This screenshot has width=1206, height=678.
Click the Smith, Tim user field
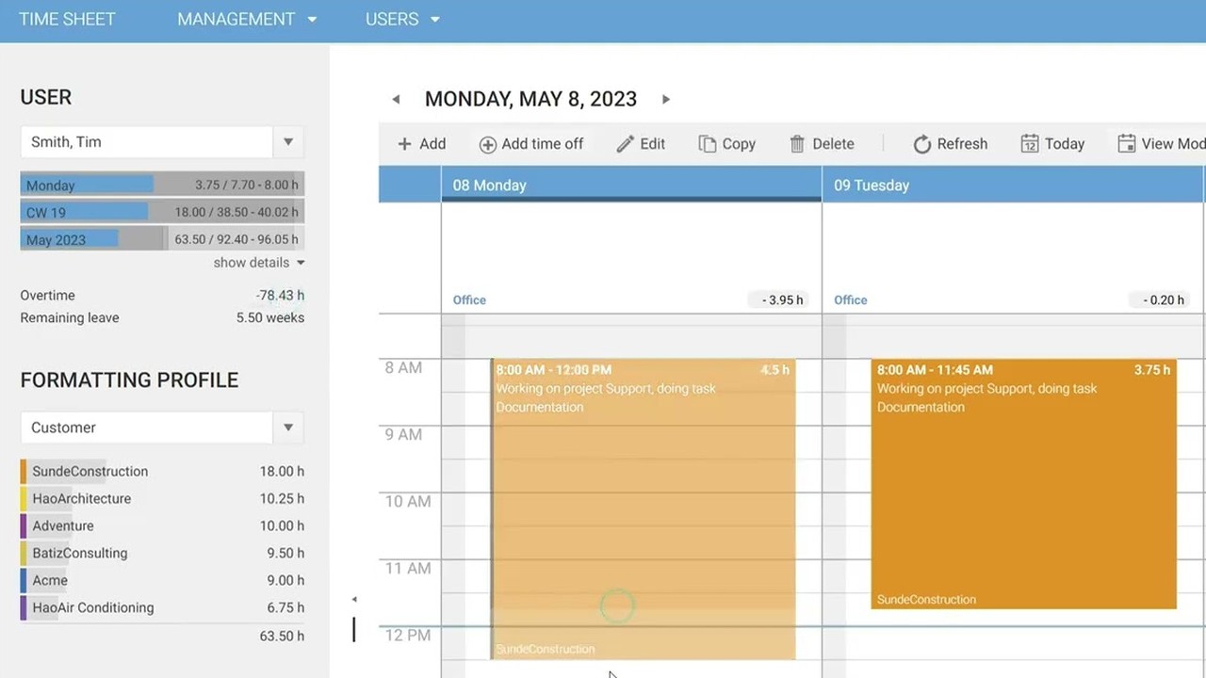click(x=147, y=142)
